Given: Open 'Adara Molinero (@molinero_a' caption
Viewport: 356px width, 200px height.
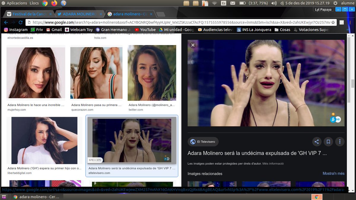Looking at the screenshot, I should [x=152, y=105].
